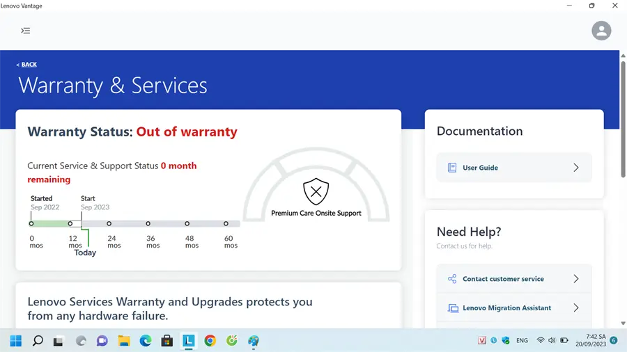Open Lenovo Migration Assistant
The height and width of the screenshot is (352, 627).
coord(514,307)
